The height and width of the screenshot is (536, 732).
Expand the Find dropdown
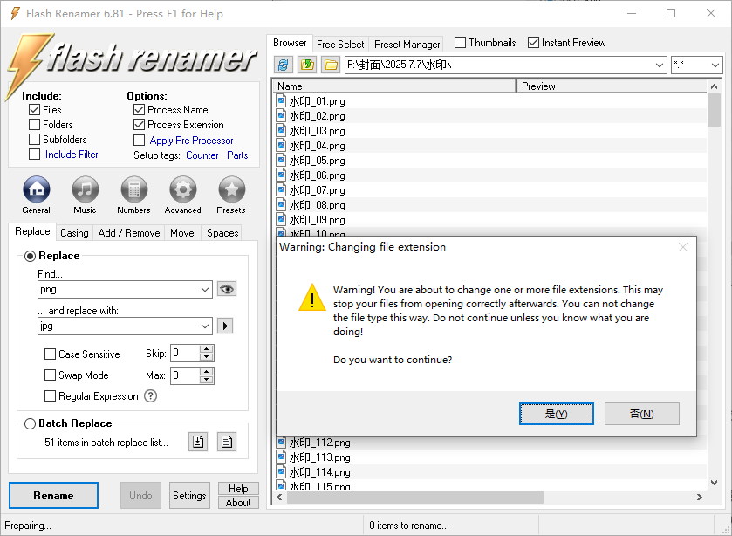click(205, 290)
